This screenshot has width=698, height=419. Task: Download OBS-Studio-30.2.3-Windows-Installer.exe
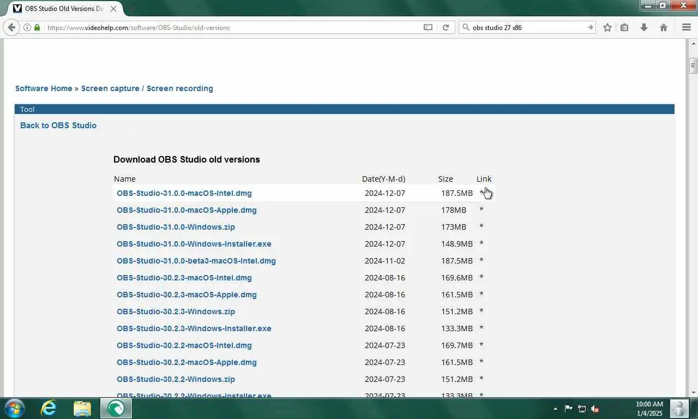coord(194,328)
